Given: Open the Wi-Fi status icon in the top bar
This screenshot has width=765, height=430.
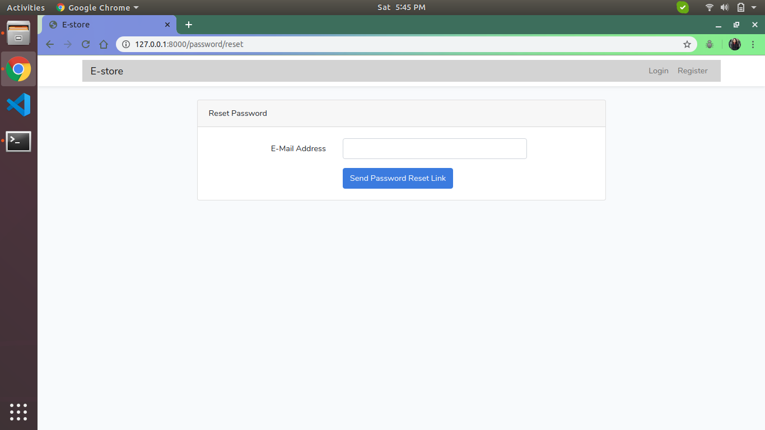Looking at the screenshot, I should pyautogui.click(x=710, y=7).
